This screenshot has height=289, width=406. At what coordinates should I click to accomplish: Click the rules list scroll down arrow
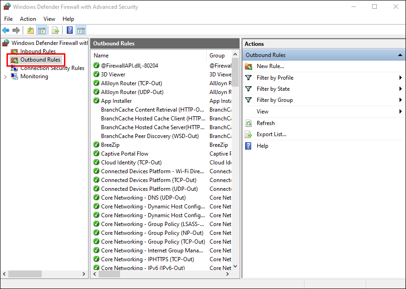point(235,266)
